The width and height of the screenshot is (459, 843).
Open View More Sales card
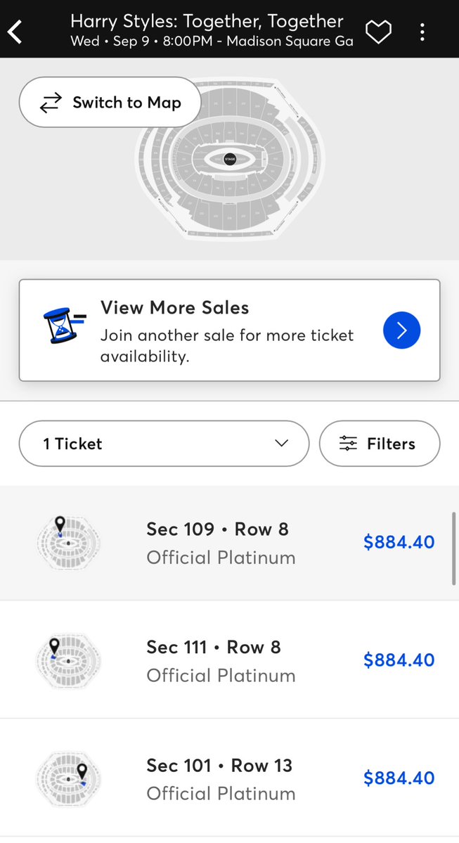pyautogui.click(x=229, y=330)
